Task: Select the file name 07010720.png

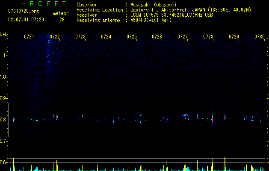Action: coord(24,12)
